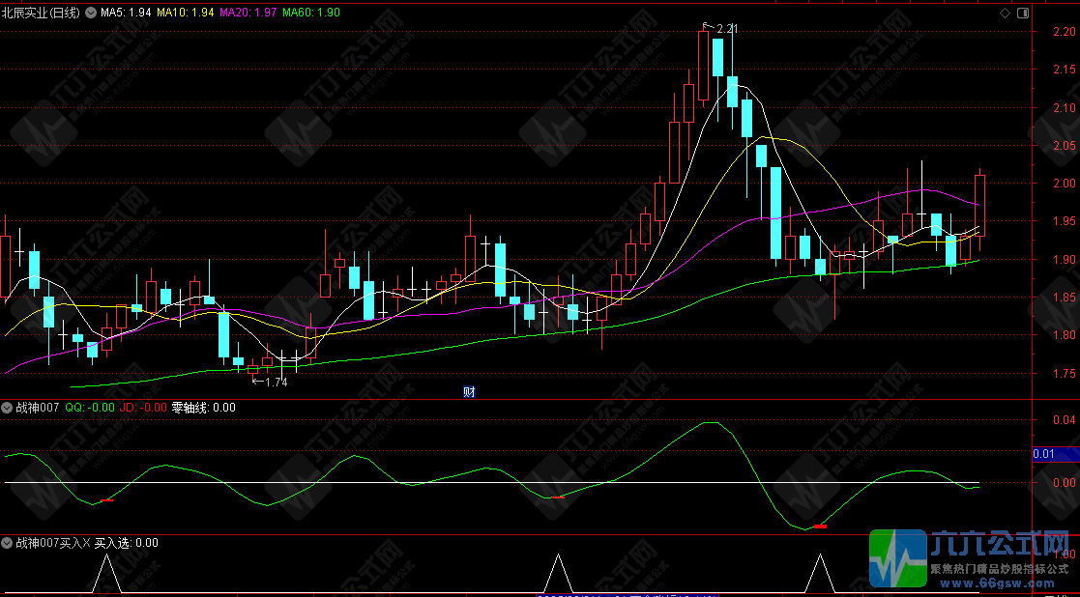1080x597 pixels.
Task: Click the 2.21 high price marker
Action: pyautogui.click(x=721, y=29)
